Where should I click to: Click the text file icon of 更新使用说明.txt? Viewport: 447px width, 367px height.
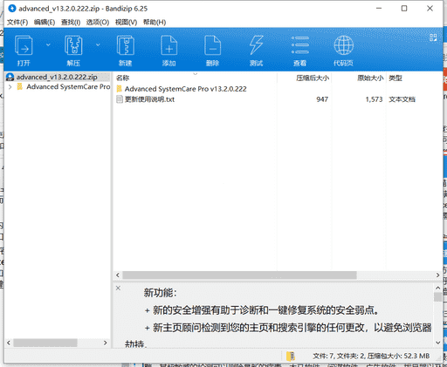pyautogui.click(x=120, y=99)
